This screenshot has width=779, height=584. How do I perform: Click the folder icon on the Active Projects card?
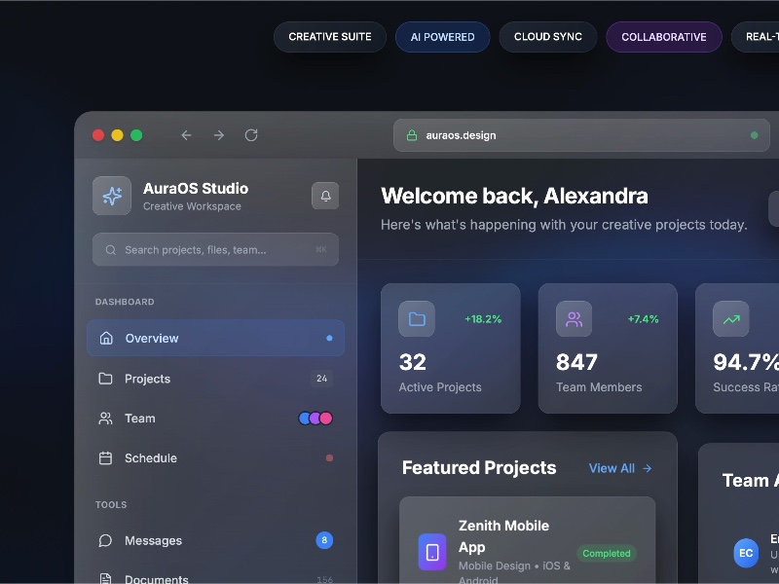416,318
